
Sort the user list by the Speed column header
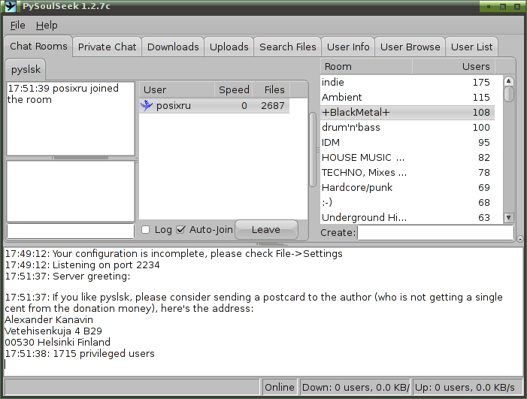(234, 89)
